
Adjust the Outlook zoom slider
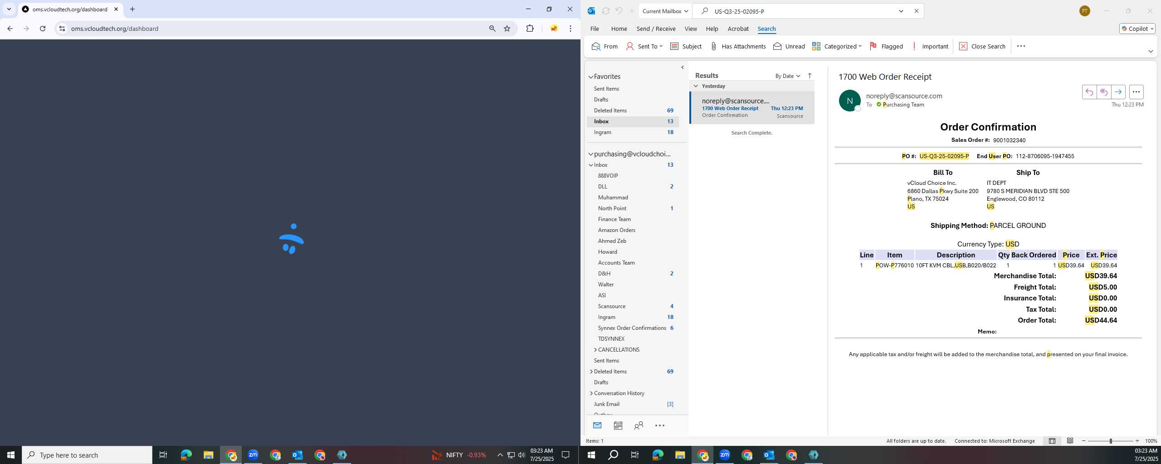coord(1111,441)
